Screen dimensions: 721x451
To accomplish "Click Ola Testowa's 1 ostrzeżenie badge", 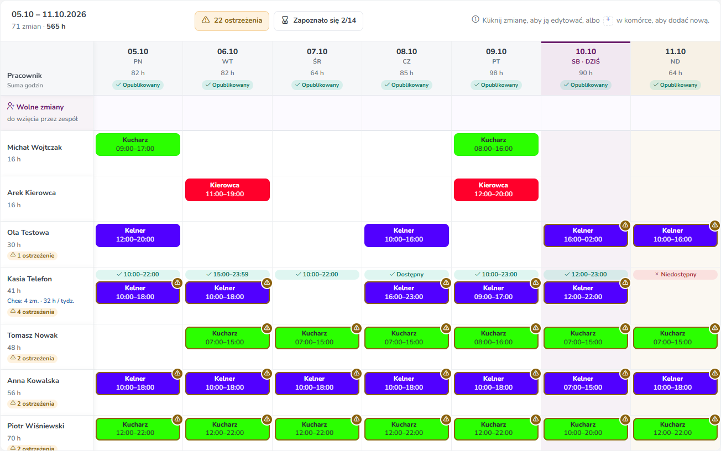I will 32,256.
